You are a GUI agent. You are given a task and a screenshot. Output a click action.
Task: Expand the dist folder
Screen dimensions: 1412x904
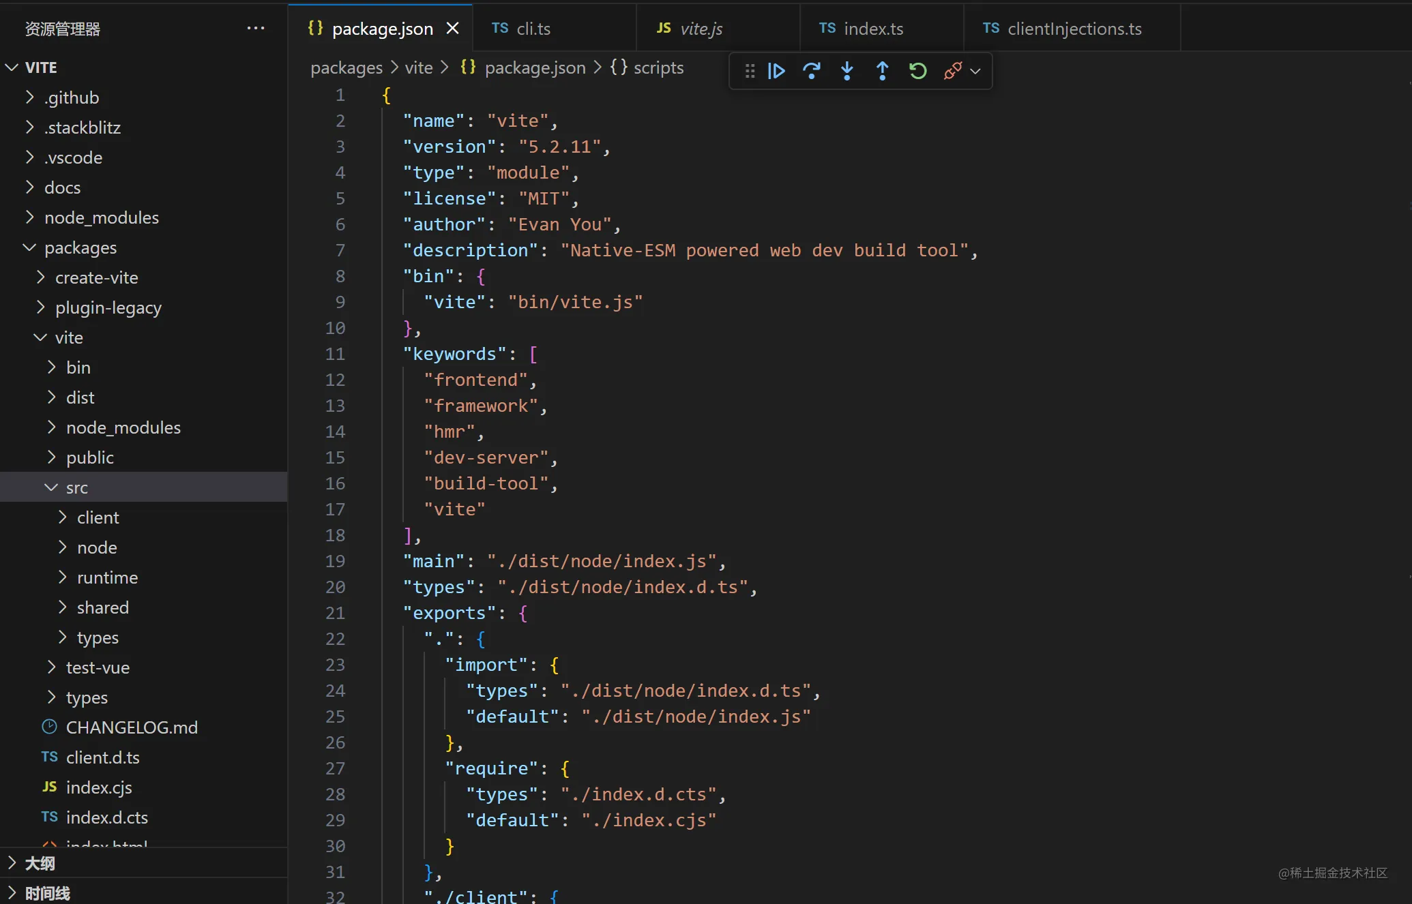click(x=144, y=397)
